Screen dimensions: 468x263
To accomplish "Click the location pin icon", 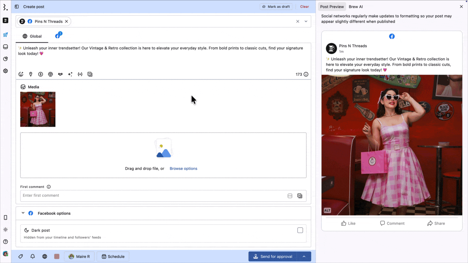I will pyautogui.click(x=31, y=74).
